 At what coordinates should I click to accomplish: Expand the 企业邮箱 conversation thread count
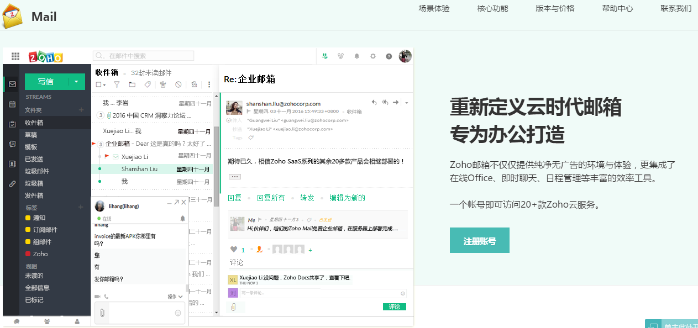click(101, 144)
